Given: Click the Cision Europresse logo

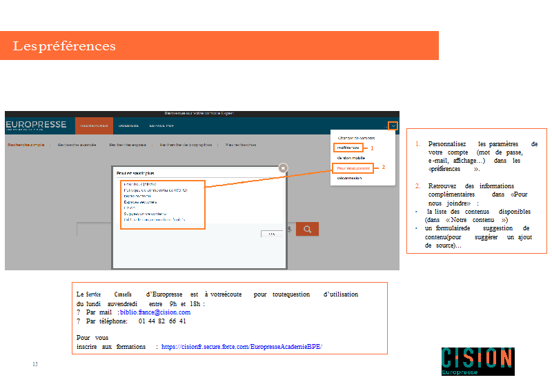Looking at the screenshot, I should pos(477,362).
